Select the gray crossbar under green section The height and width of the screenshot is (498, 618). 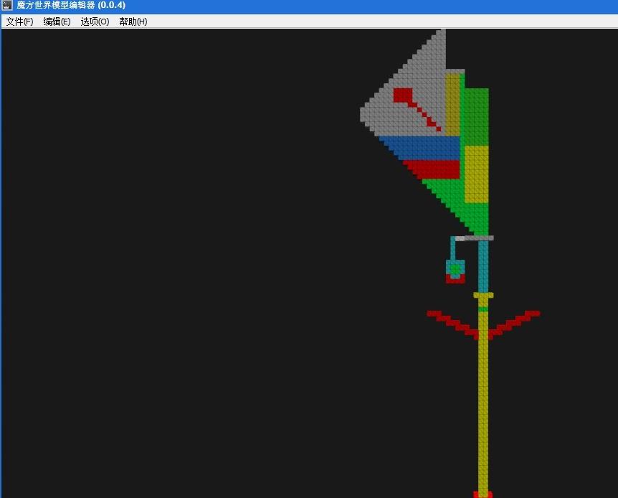[475, 238]
